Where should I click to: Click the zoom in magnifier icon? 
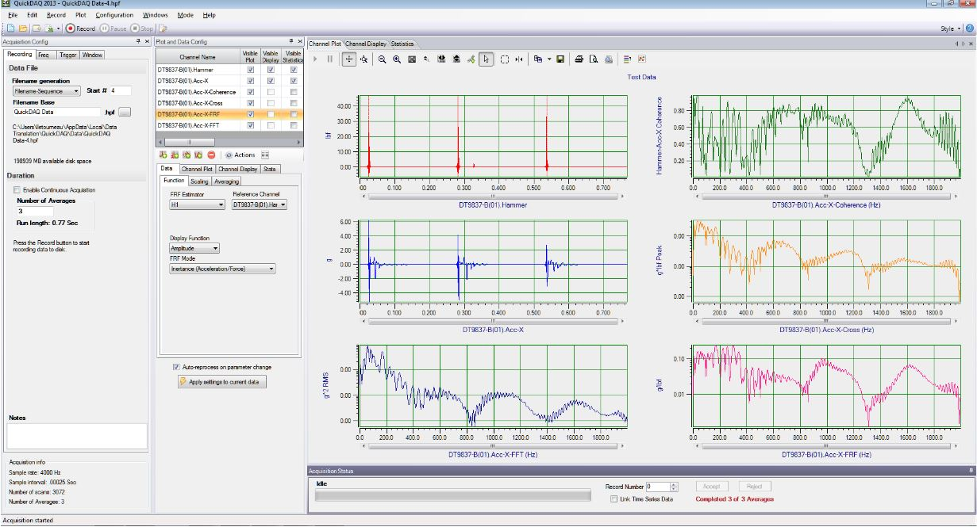click(396, 59)
